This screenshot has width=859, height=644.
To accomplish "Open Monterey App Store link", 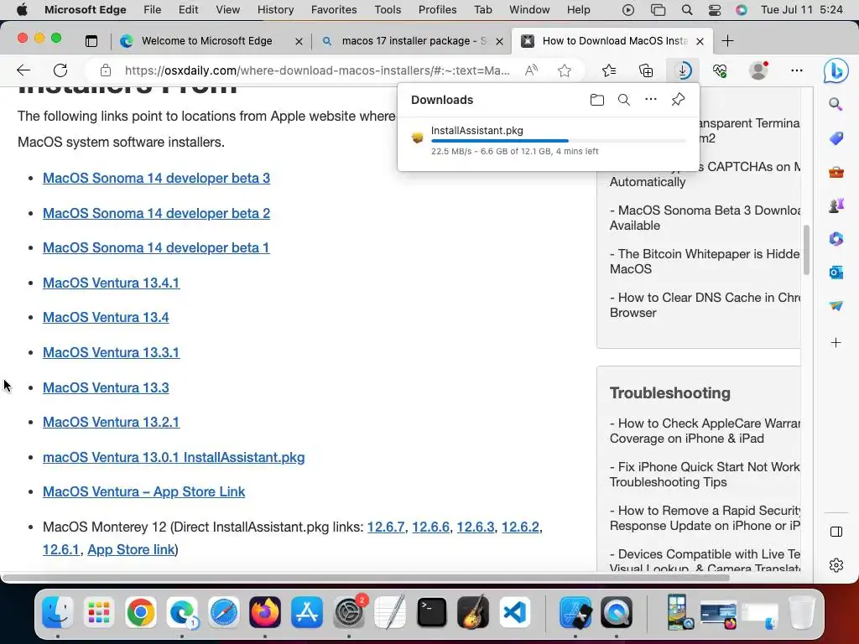I will point(131,549).
